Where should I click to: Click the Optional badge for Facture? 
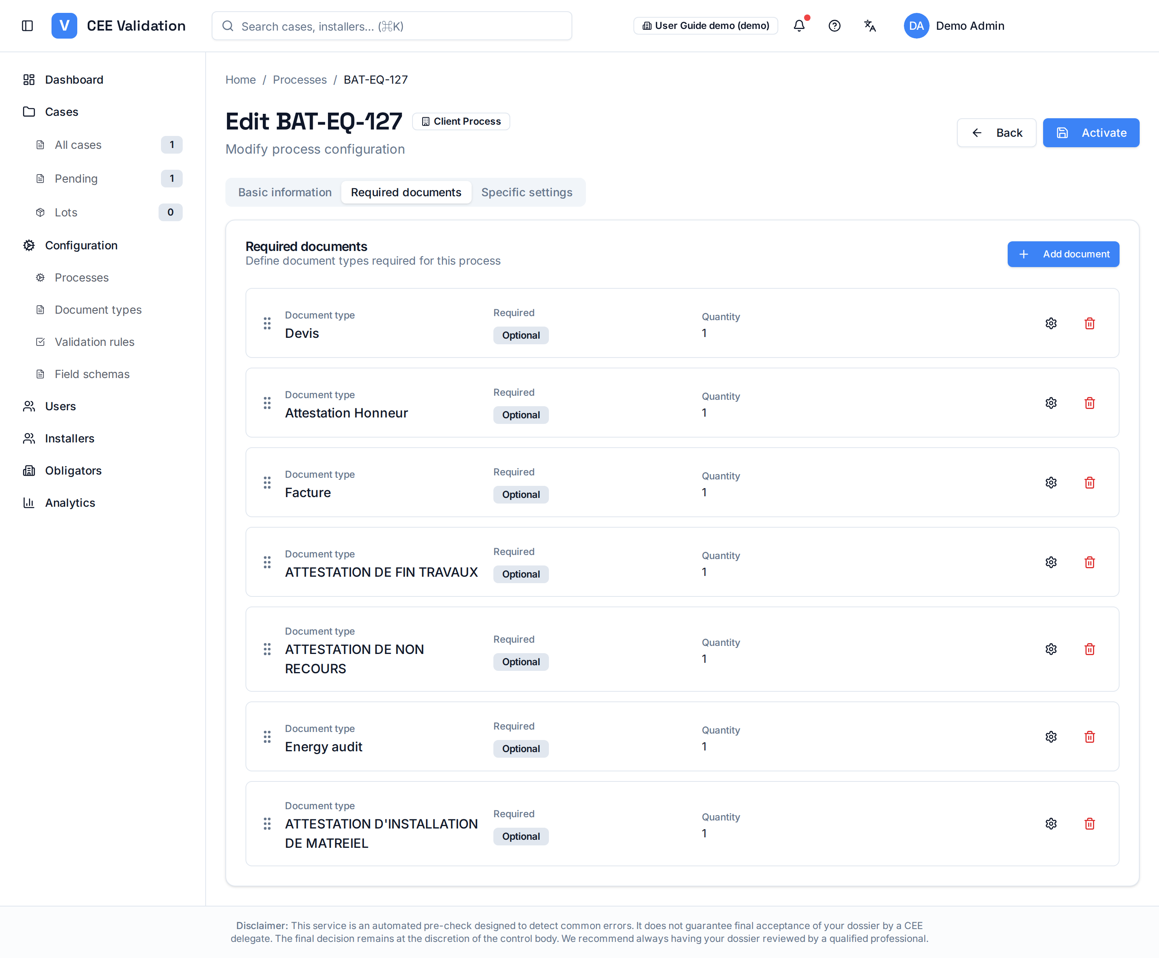point(520,494)
